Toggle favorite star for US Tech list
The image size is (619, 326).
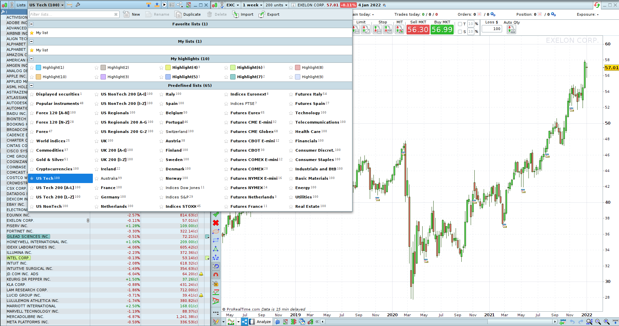click(32, 178)
